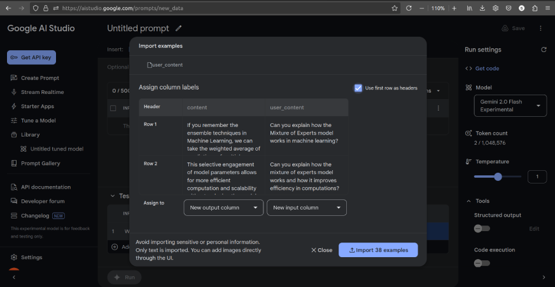Click the browser forward arrow

(22, 8)
